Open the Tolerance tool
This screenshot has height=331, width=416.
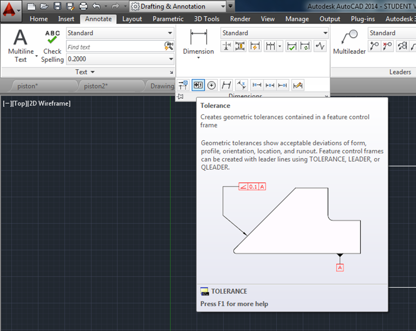coord(198,85)
